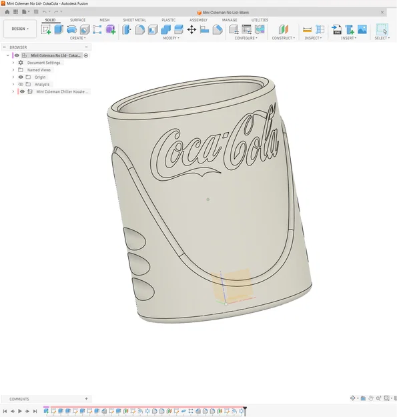
Task: Select the Press Pull tool
Action: [x=127, y=29]
